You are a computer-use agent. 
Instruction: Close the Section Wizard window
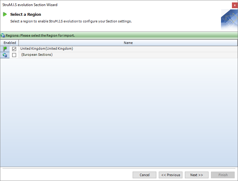coord(234,5)
